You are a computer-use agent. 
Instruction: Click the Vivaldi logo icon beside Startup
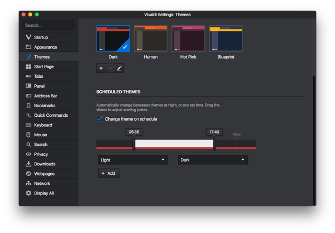point(28,37)
